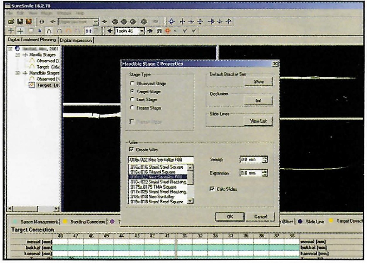Toggle the greyed checkbox under Frozen Stage

tap(131, 121)
